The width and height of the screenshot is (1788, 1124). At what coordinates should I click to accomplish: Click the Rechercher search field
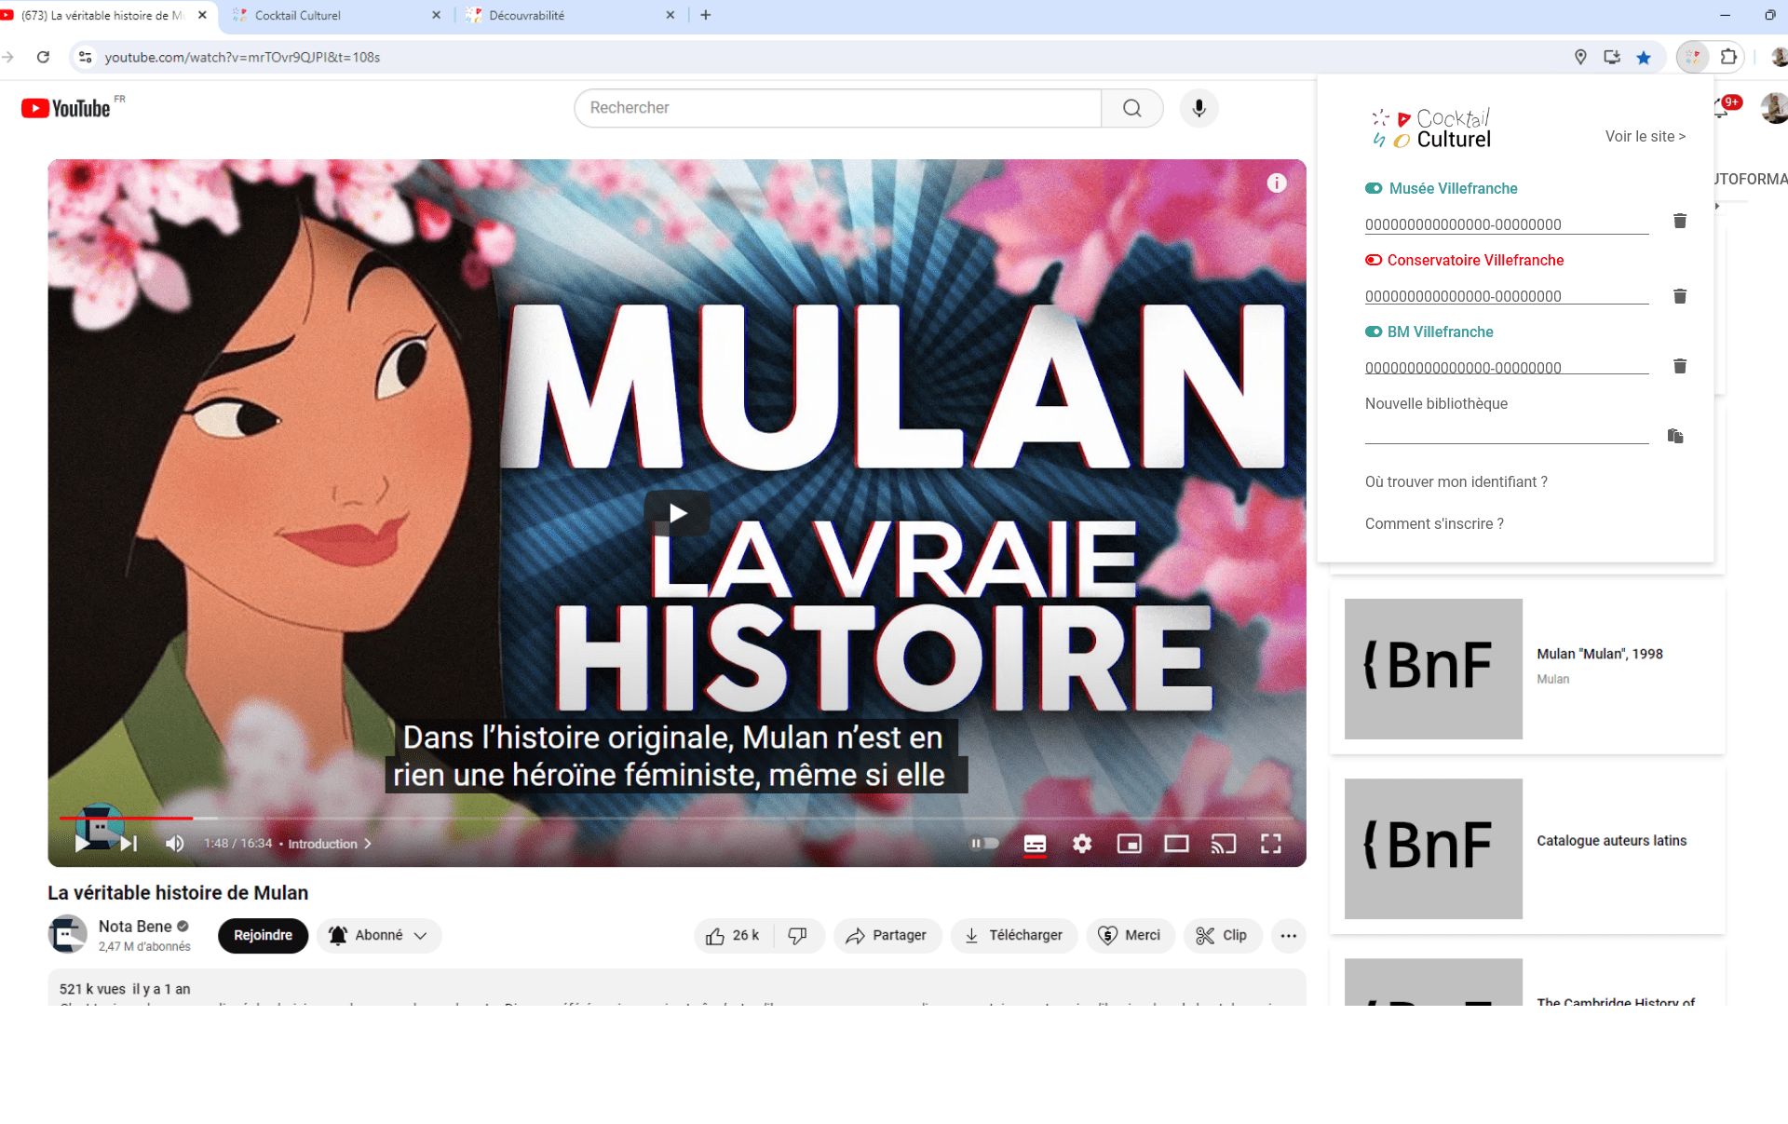(x=838, y=108)
